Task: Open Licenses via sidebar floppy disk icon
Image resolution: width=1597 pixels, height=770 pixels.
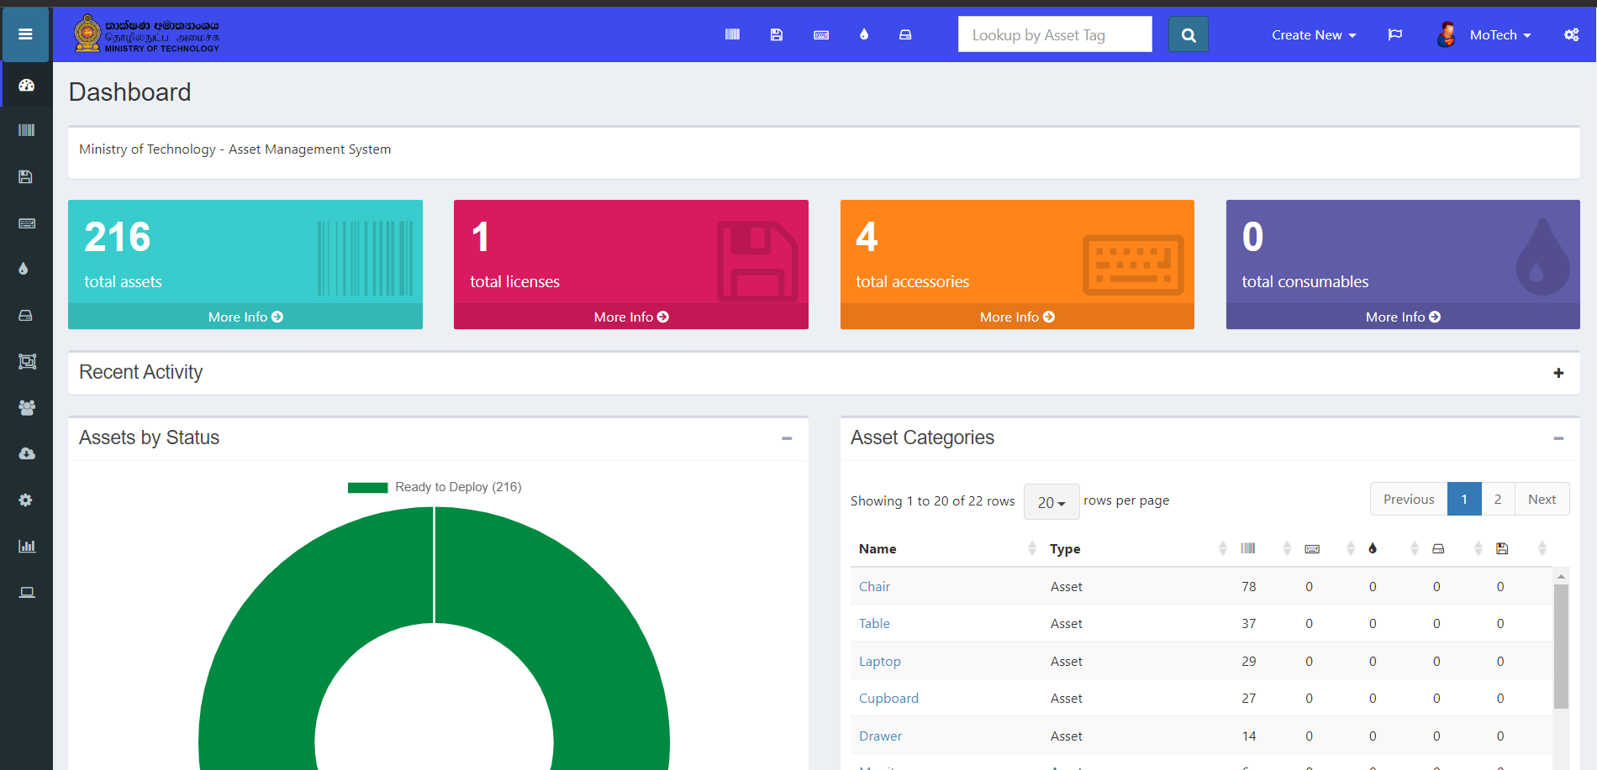Action: 26,177
